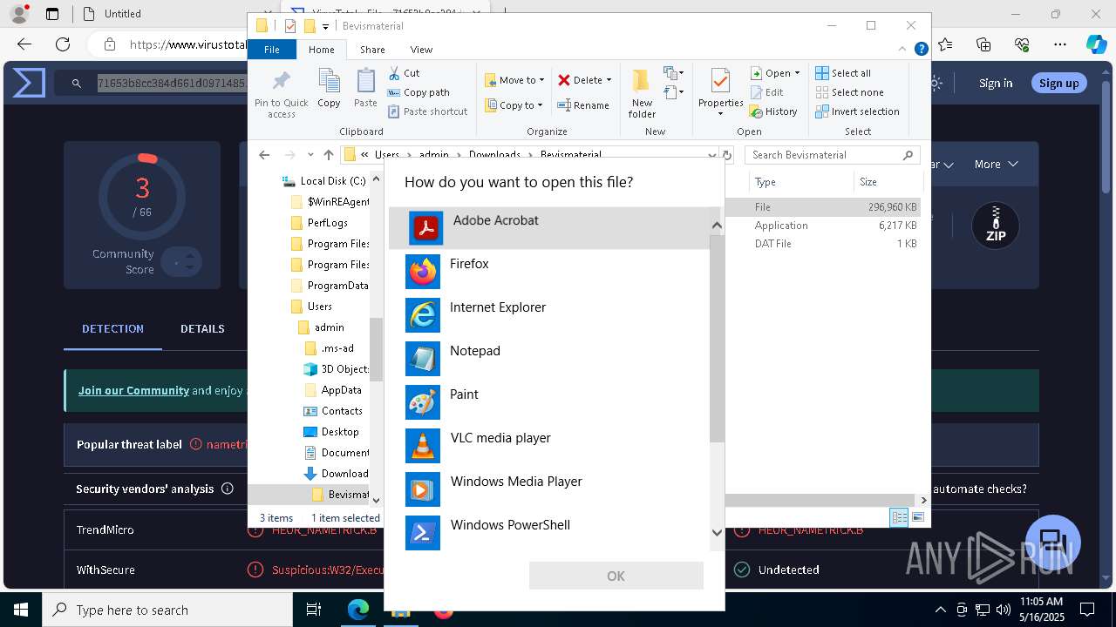Go up one folder level
Screen dimensions: 1116x627
pos(328,155)
